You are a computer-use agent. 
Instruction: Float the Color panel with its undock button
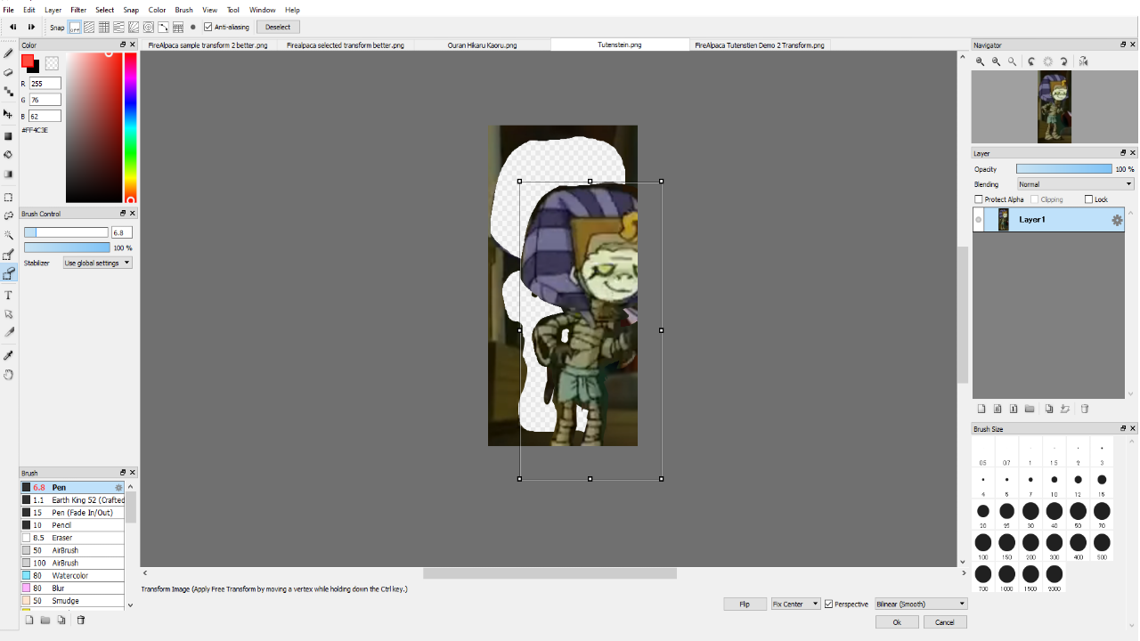point(124,45)
